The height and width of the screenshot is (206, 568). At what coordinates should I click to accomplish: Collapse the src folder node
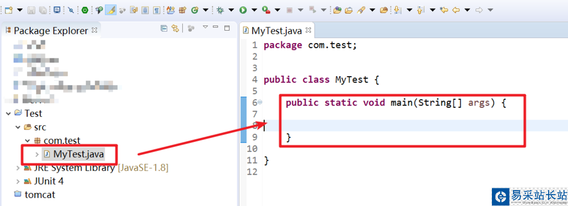click(x=18, y=128)
